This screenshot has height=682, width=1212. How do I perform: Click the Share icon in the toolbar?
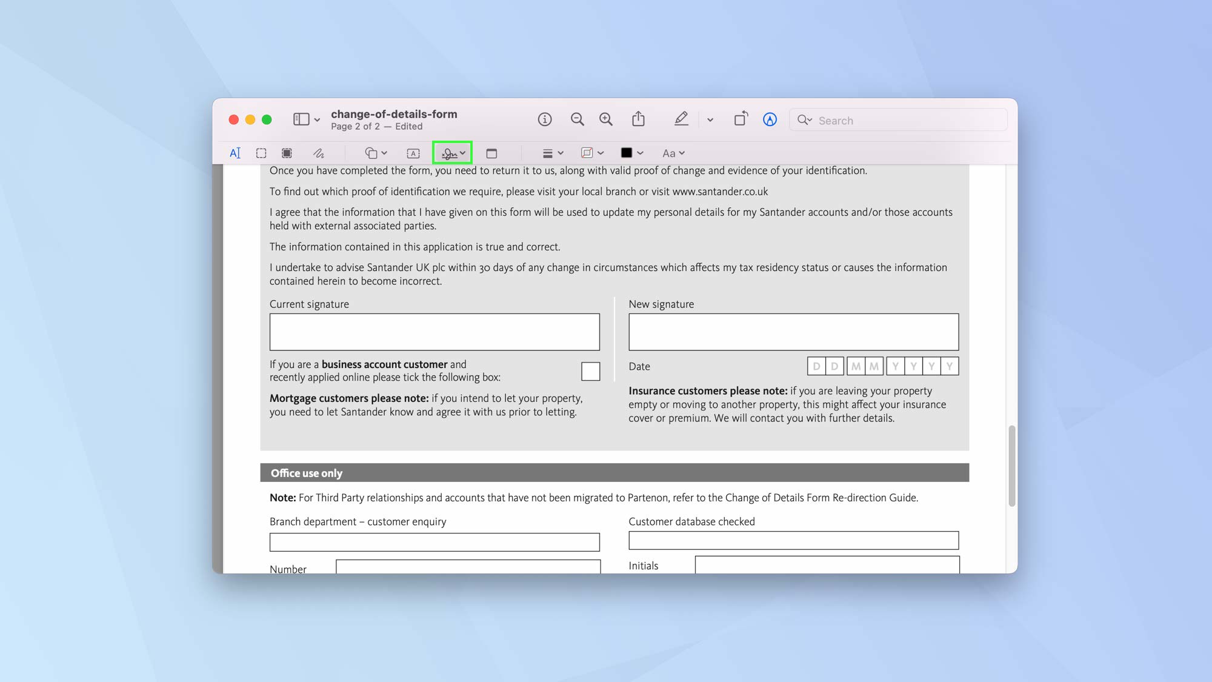pos(638,119)
